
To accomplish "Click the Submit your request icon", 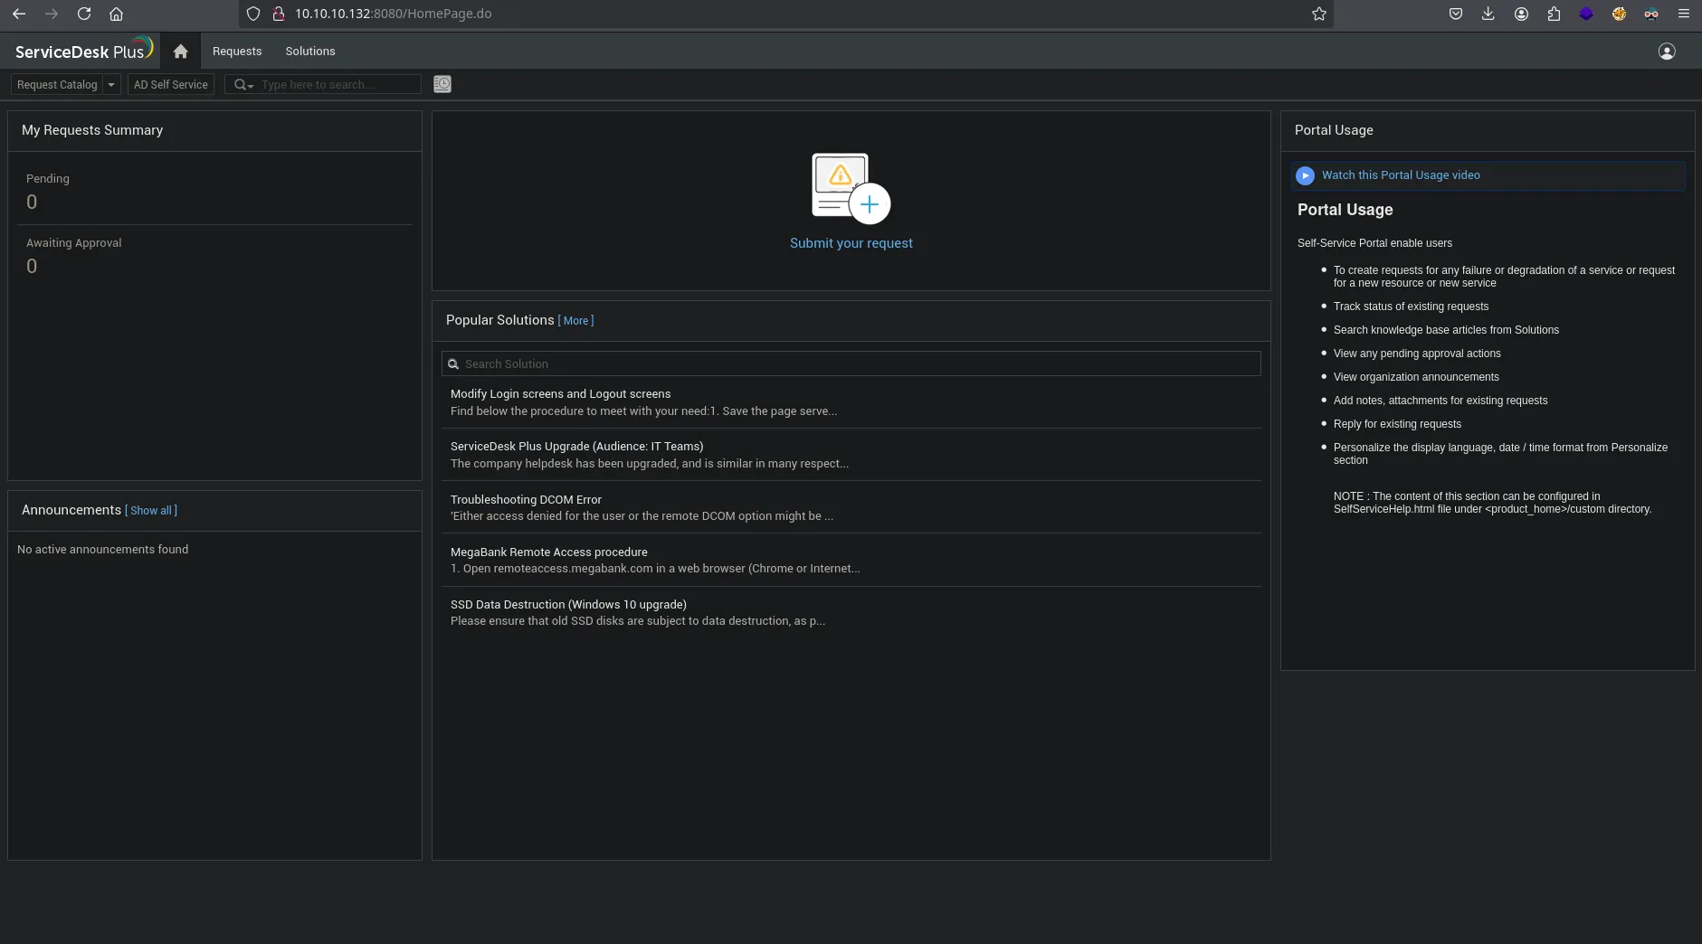I will pos(851,186).
